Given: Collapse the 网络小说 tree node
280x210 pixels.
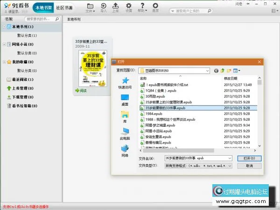Looking at the screenshot, I should (4, 44).
